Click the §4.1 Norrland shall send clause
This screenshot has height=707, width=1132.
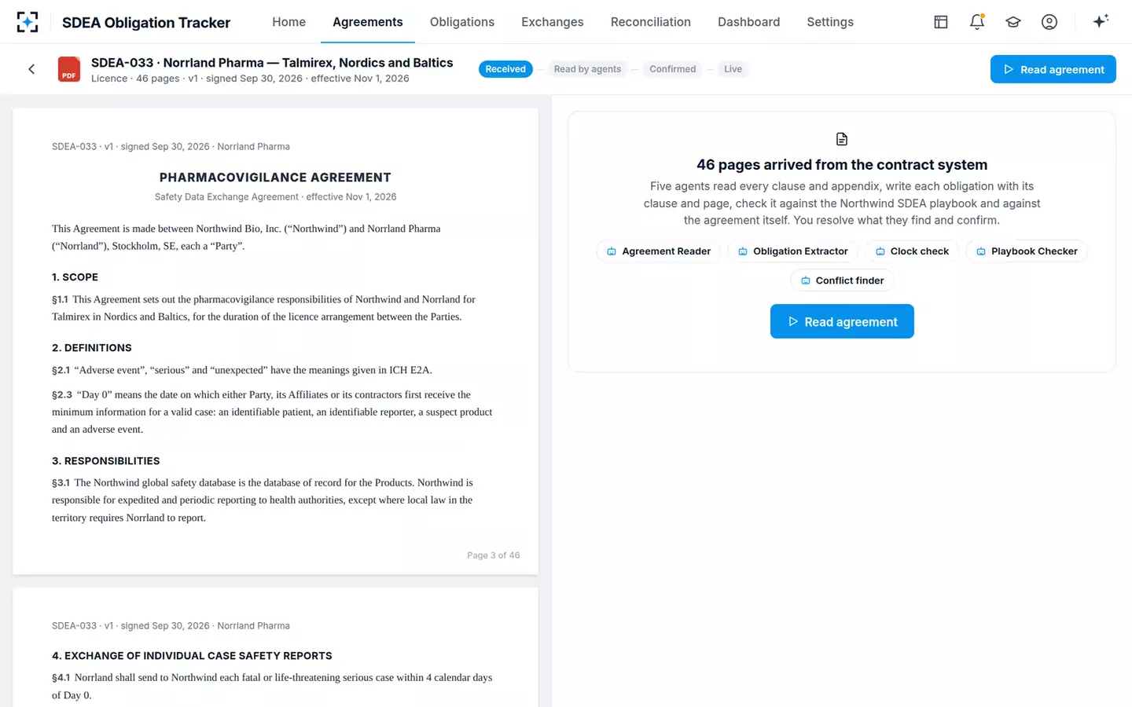[x=272, y=686]
